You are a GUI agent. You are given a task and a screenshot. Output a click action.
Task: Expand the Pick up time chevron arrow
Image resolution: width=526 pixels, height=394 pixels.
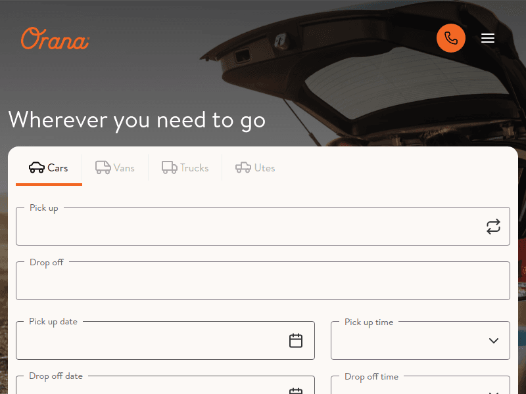tap(494, 341)
